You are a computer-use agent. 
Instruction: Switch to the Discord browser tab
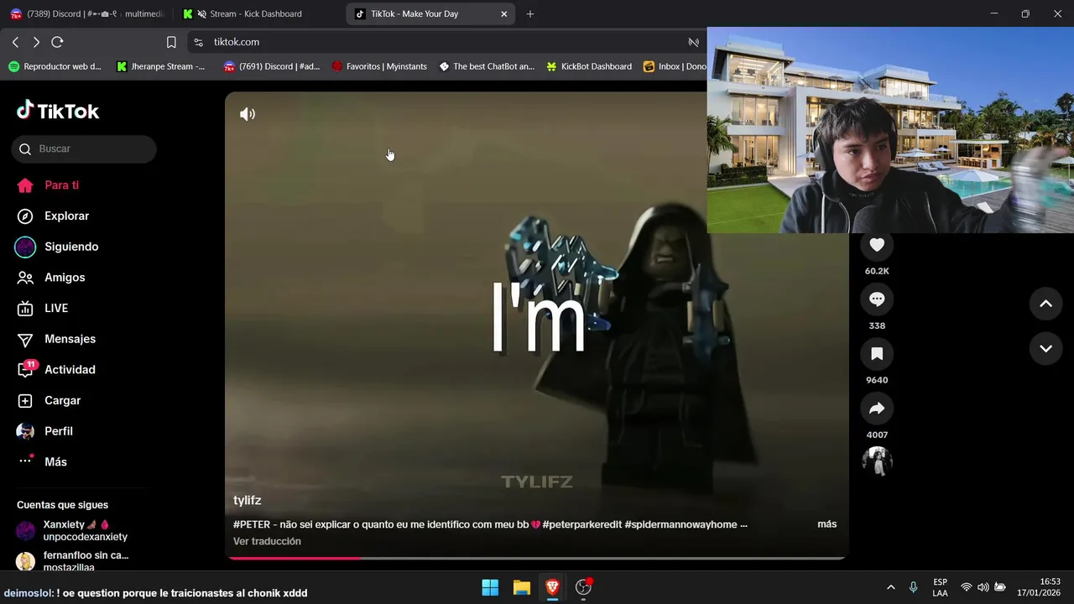(x=86, y=13)
